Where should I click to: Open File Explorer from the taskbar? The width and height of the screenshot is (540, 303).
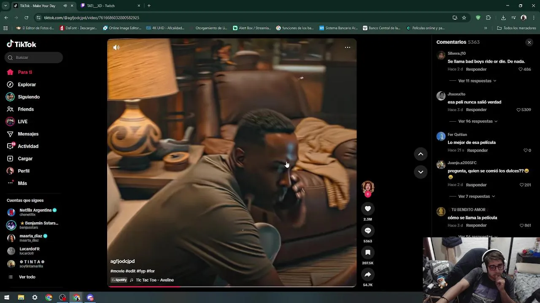(x=21, y=298)
